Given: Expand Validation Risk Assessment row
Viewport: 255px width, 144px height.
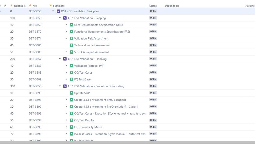Looking at the screenshot, I should (66, 38).
